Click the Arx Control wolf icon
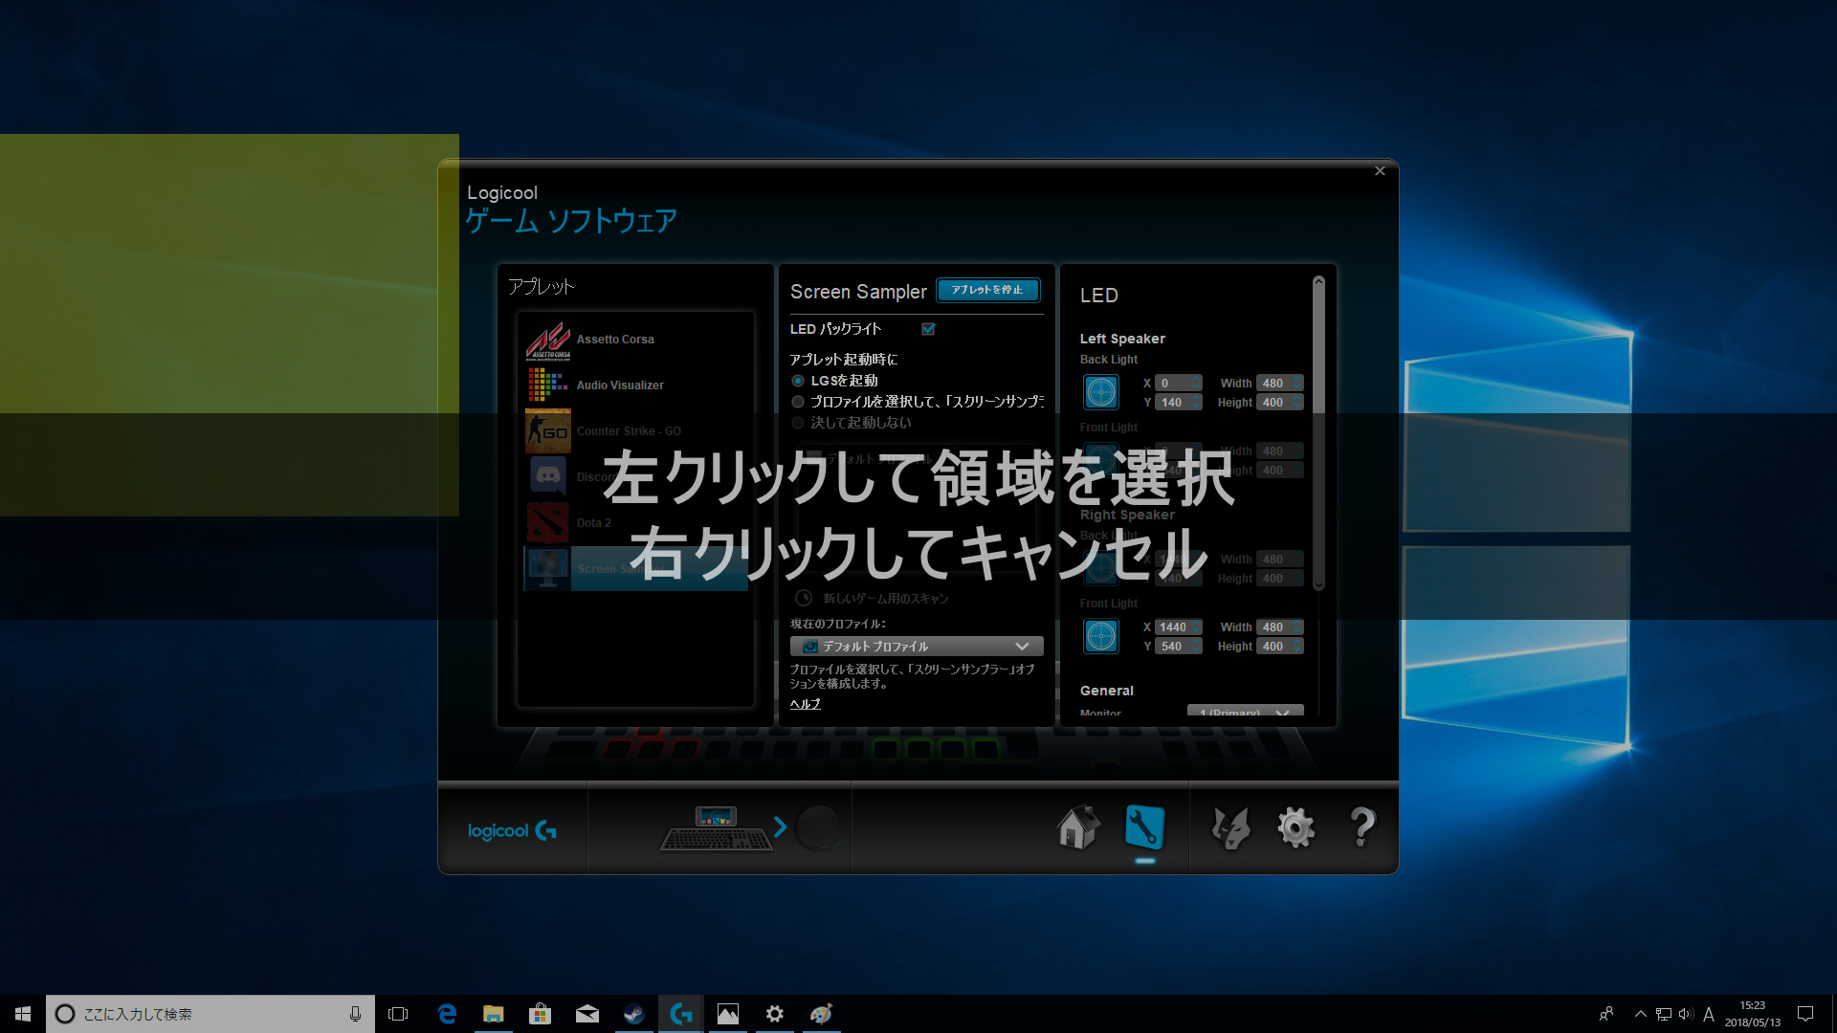The image size is (1837, 1033). pos(1230,827)
